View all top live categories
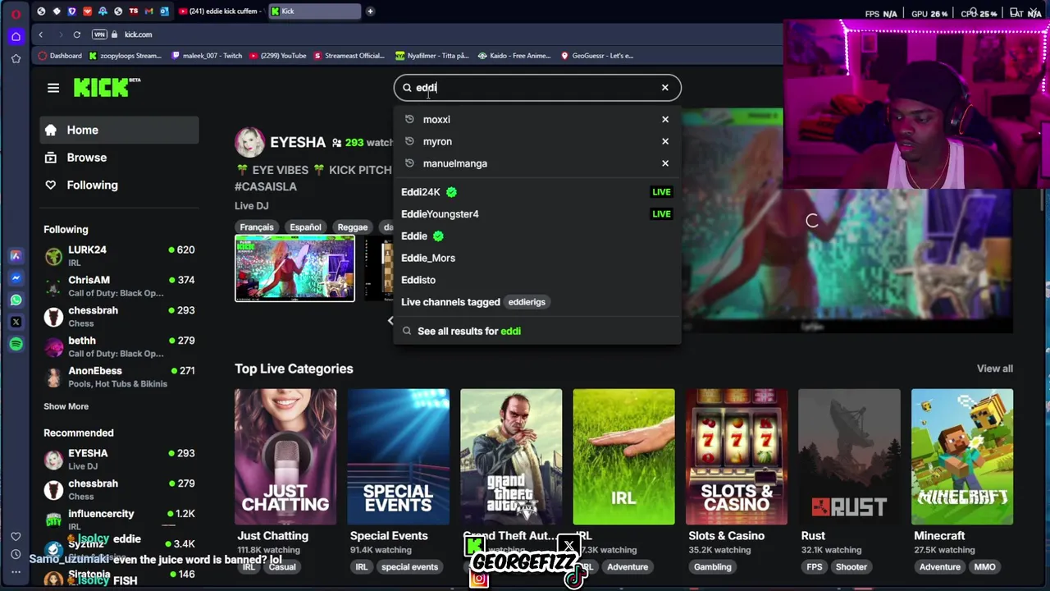Screen dimensions: 1050x591 pos(994,369)
